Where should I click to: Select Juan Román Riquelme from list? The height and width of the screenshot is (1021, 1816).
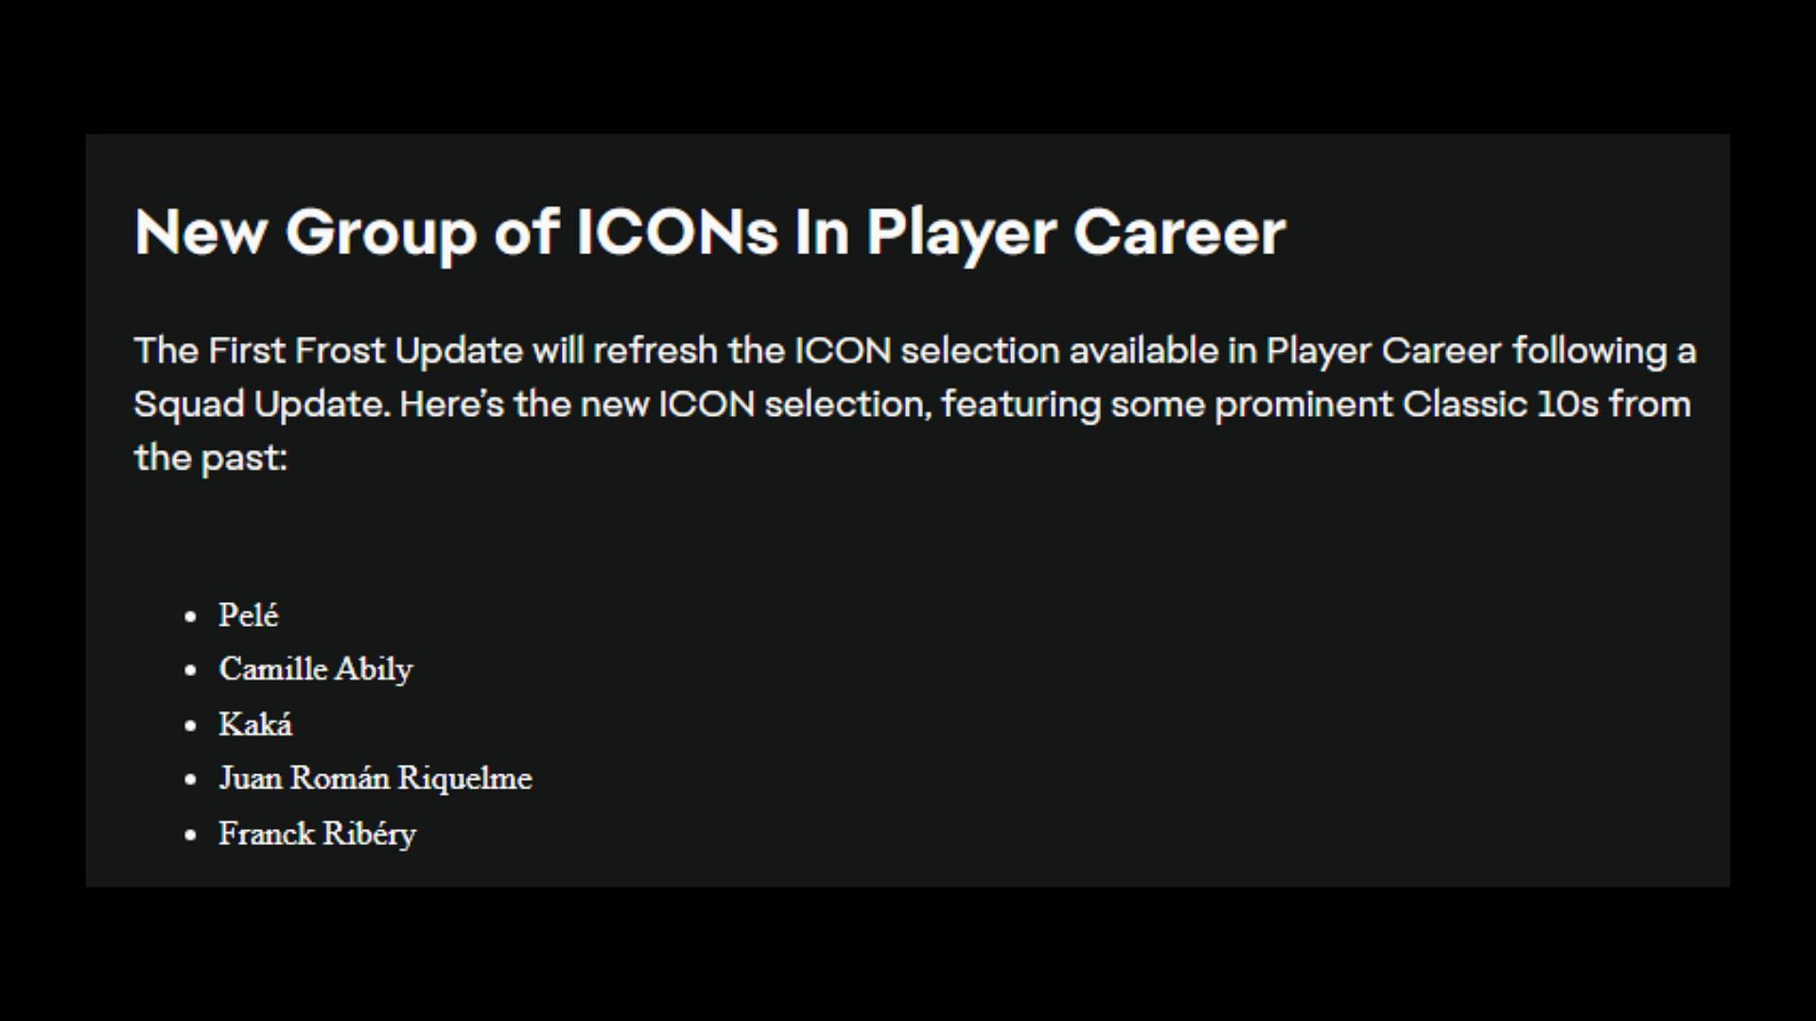click(x=375, y=777)
